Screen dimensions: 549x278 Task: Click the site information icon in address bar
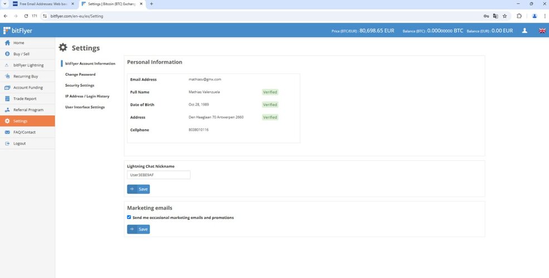pyautogui.click(x=45, y=16)
